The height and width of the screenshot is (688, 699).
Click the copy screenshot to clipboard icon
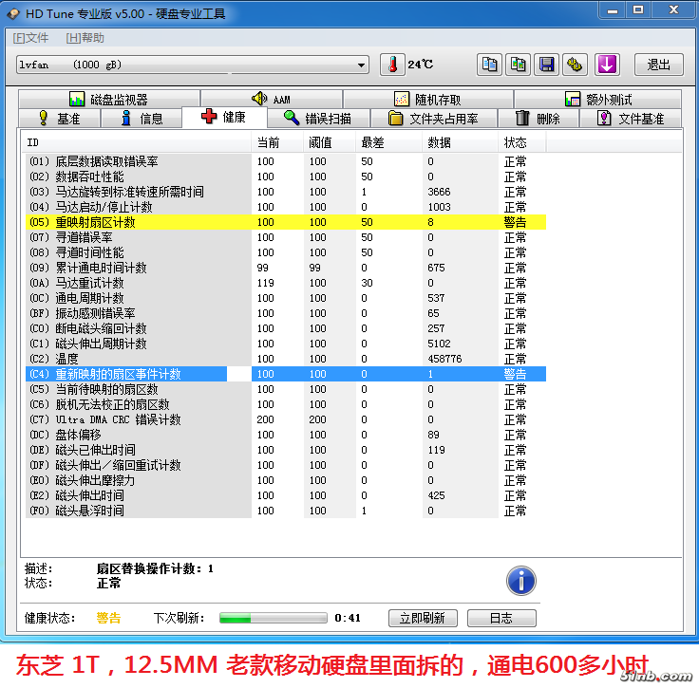519,65
